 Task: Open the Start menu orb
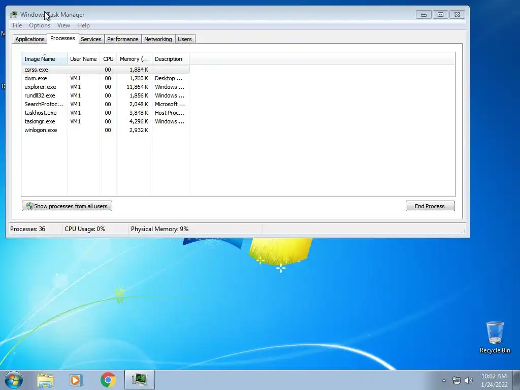click(x=14, y=380)
